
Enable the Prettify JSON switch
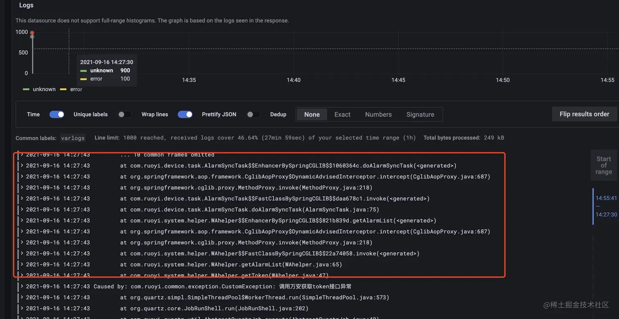pyautogui.click(x=253, y=115)
